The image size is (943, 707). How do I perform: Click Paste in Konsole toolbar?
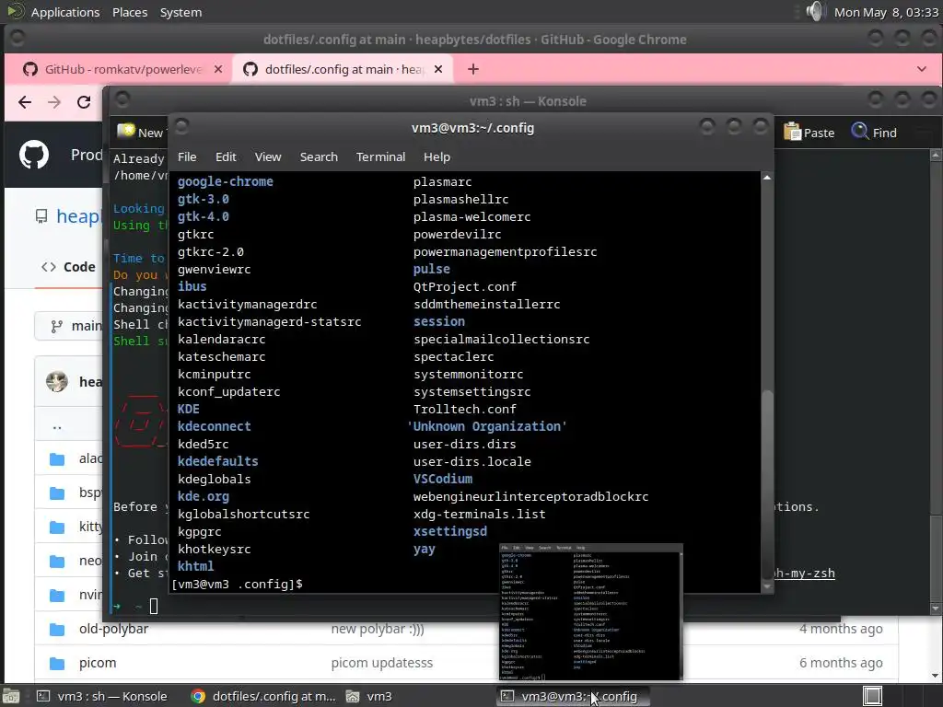(x=809, y=133)
